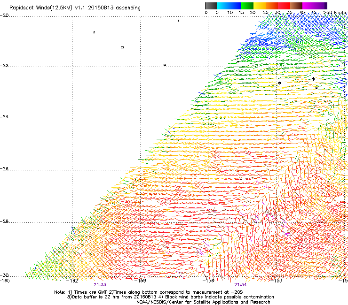Click the -26 latitude axis label
The image size is (348, 305).
4,169
